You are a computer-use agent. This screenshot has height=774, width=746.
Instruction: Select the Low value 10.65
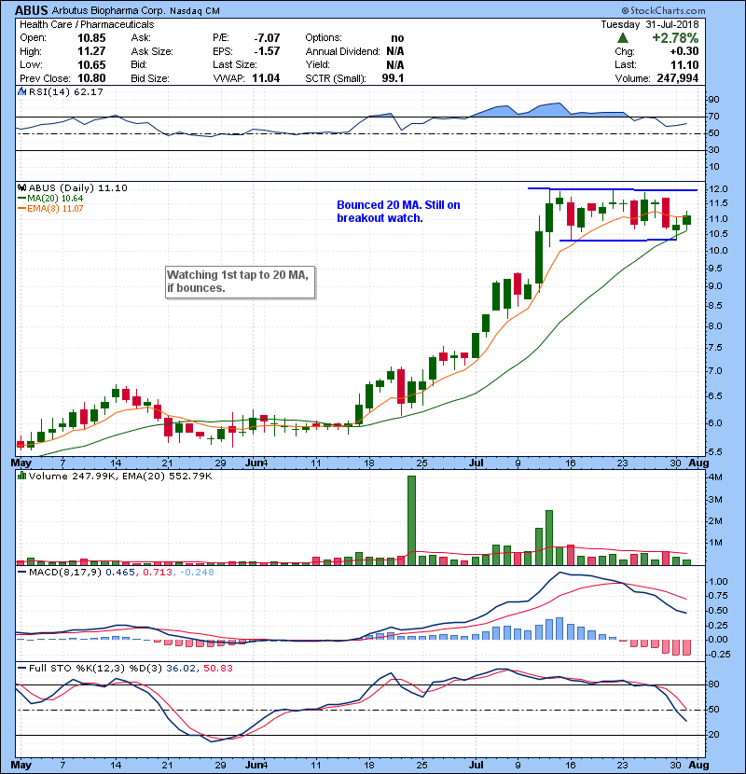91,64
